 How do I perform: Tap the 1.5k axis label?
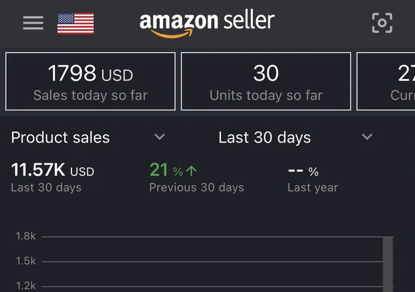[26, 261]
